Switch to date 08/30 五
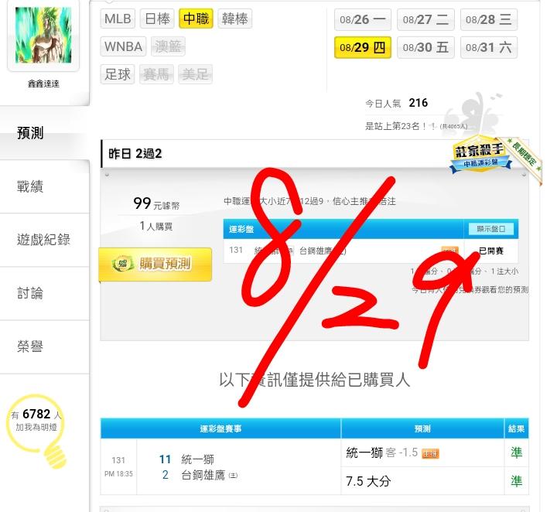The width and height of the screenshot is (557, 512). click(x=425, y=48)
